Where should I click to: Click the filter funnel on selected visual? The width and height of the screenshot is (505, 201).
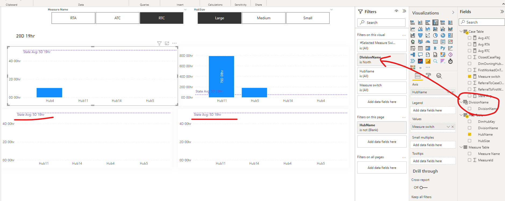click(x=159, y=43)
